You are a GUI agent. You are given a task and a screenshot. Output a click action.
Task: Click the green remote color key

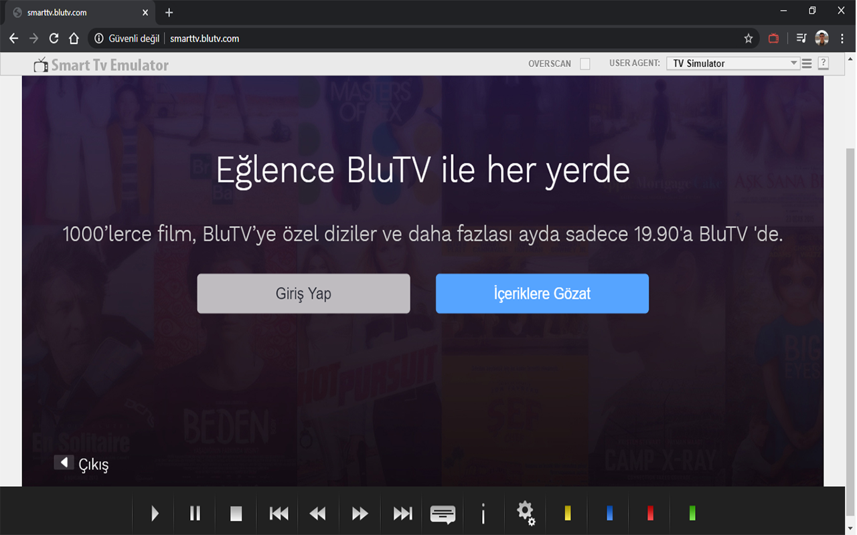(x=692, y=513)
